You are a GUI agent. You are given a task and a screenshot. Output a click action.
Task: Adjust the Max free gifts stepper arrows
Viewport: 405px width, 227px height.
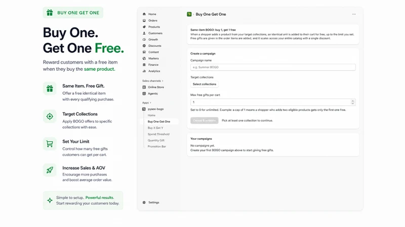click(x=352, y=102)
